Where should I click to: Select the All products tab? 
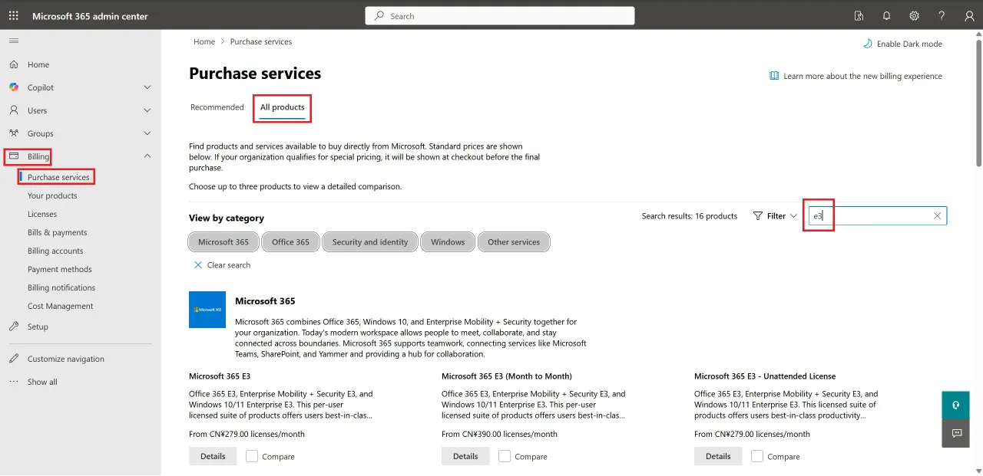(x=283, y=107)
